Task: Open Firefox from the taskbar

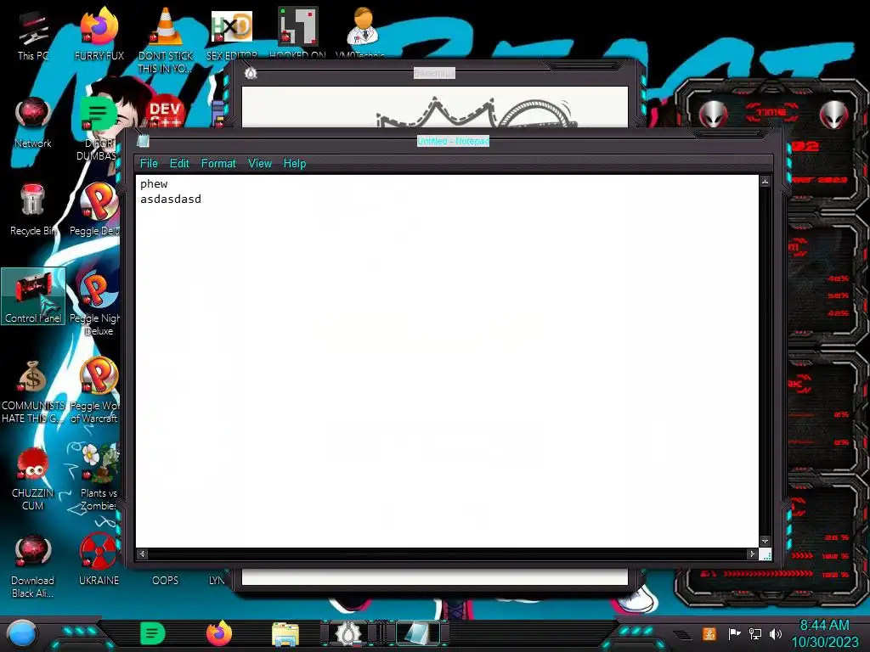Action: pos(219,633)
